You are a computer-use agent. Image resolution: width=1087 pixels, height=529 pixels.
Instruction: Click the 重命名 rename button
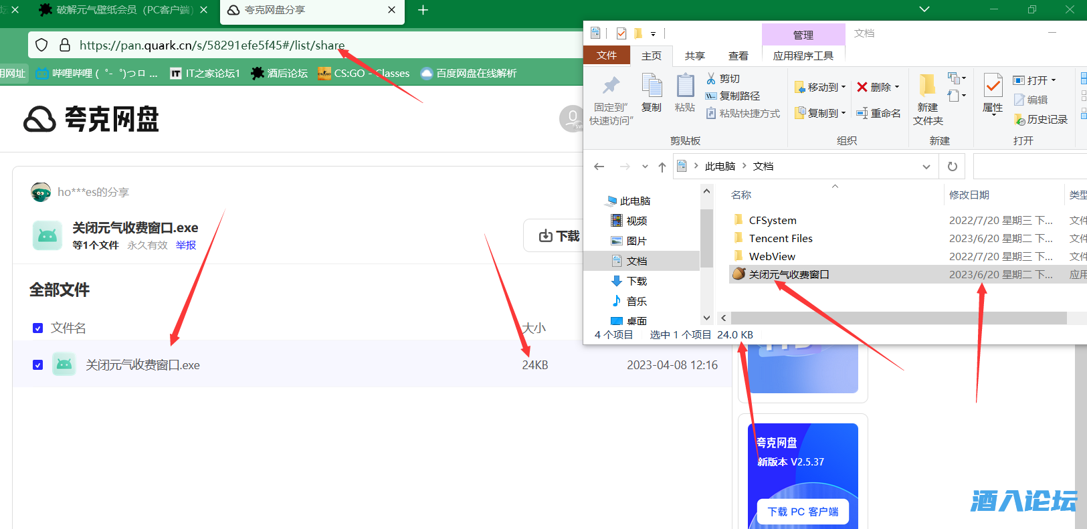point(878,114)
